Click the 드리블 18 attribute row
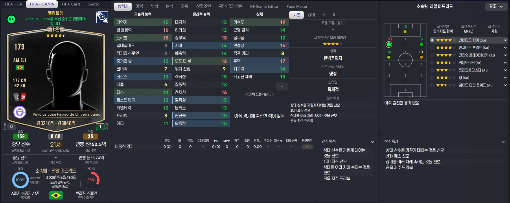The height and width of the screenshot is (203, 510). point(143,38)
